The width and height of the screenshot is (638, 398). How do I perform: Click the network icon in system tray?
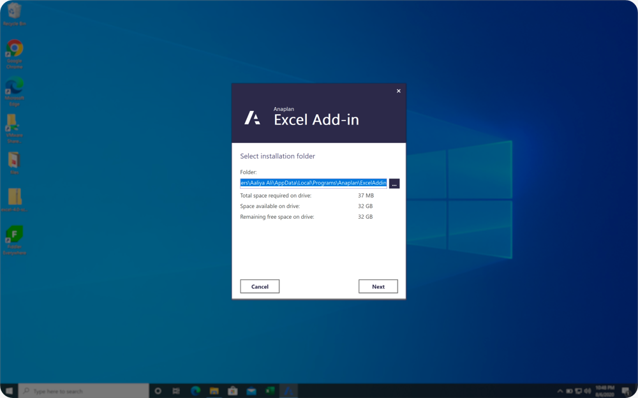[578, 391]
